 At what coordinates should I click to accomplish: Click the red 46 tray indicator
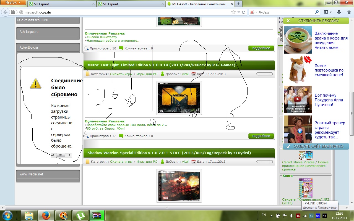pyautogui.click(x=298, y=215)
